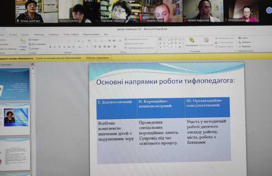Click the Replace (Заменить) button
272x176 pixels.
pos(245,42)
